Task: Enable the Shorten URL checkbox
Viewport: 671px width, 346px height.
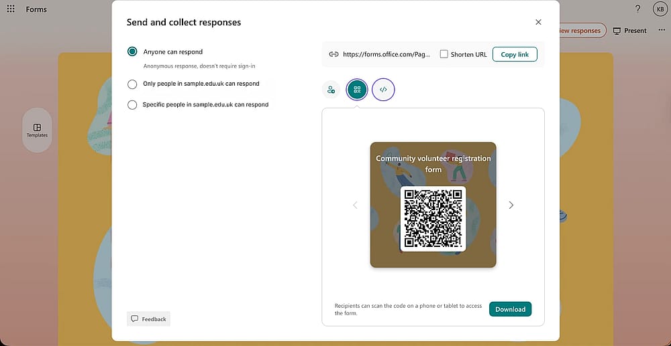Action: coord(444,54)
